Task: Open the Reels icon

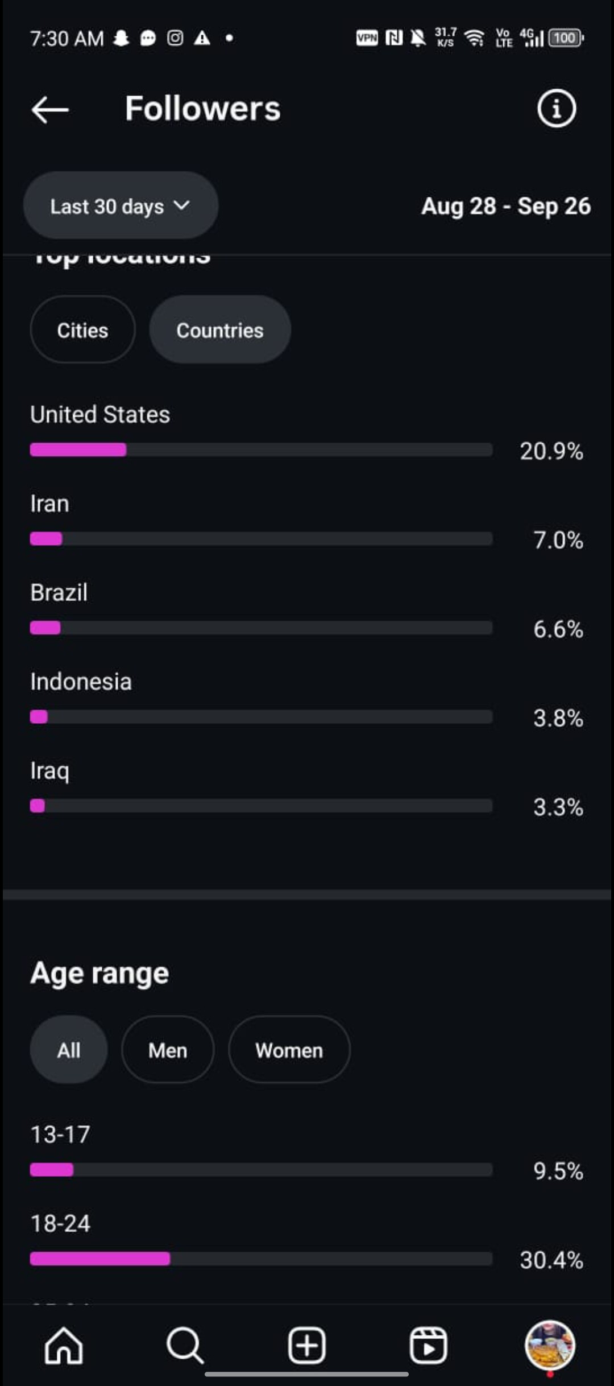Action: pyautogui.click(x=428, y=1346)
